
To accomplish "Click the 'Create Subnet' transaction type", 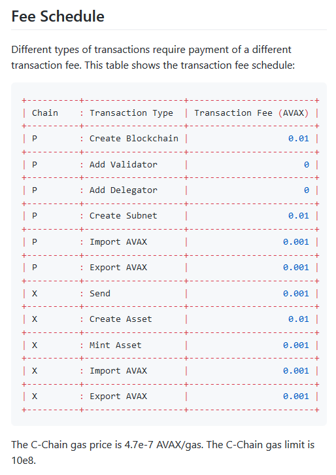I will [x=123, y=216].
